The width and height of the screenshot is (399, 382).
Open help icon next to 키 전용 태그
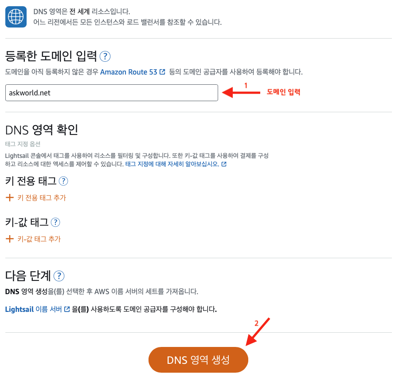(x=63, y=181)
